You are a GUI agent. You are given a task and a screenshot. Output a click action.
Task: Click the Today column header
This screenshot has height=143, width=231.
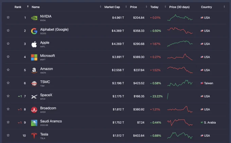(x=154, y=7)
